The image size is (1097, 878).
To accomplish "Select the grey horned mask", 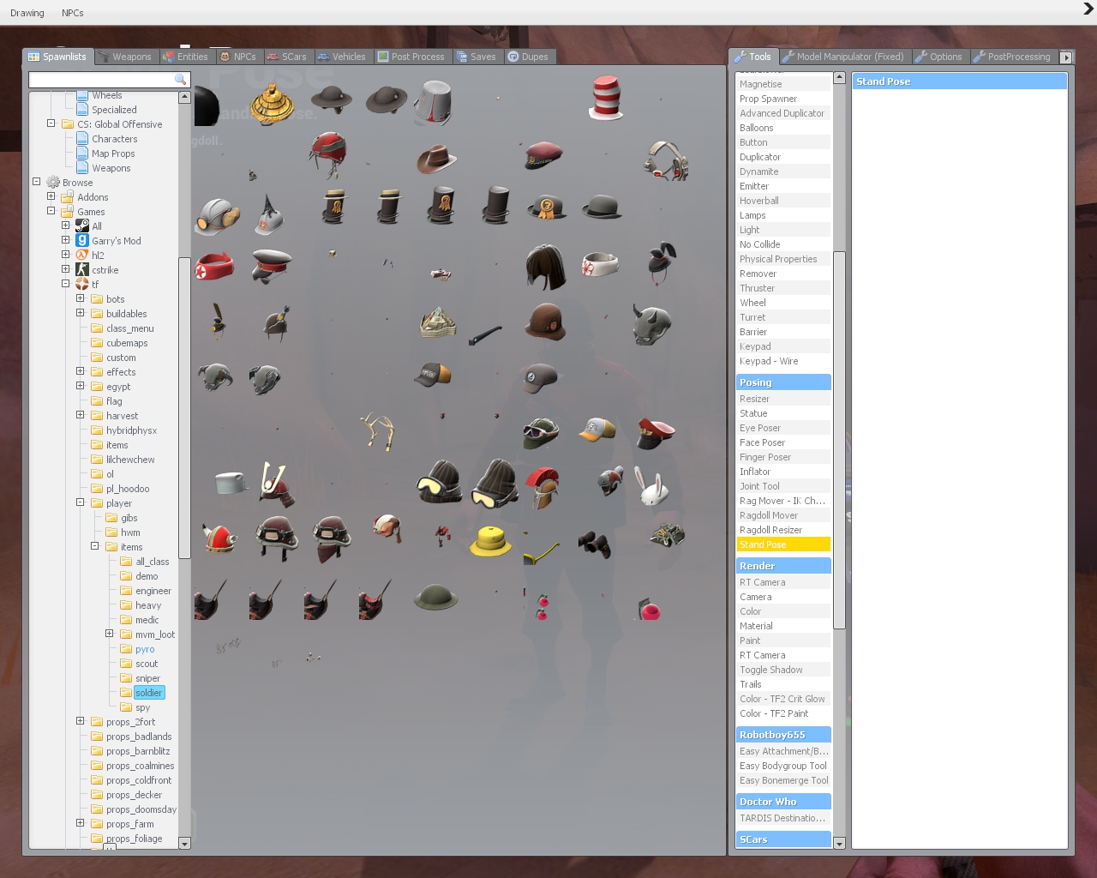I will point(651,324).
